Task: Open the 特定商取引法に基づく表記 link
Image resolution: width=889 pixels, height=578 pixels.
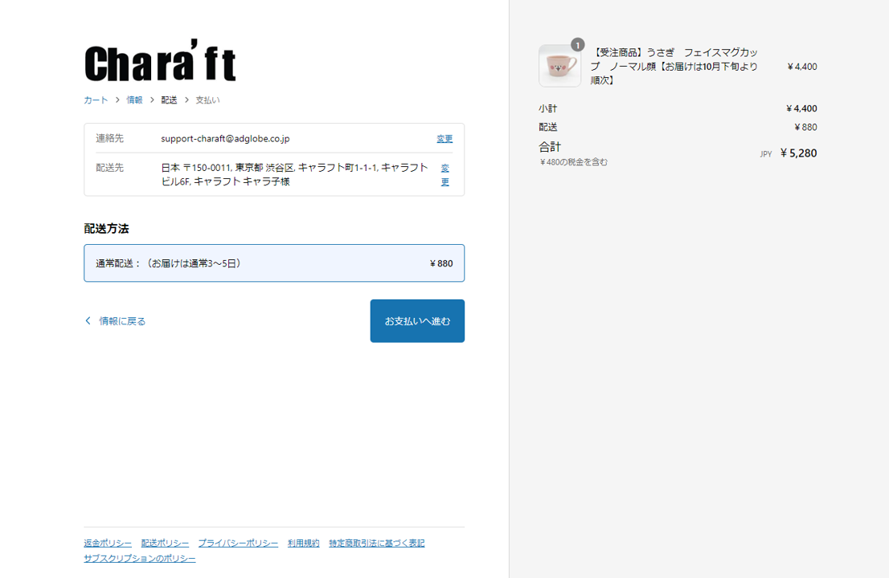Action: (x=376, y=543)
